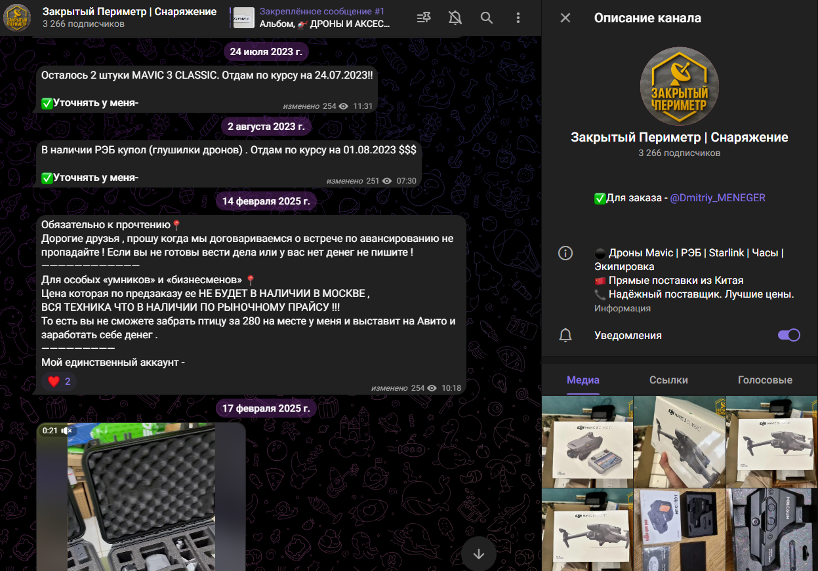Click the 07:30 timestamp on РЭБ message
Image resolution: width=818 pixels, height=571 pixels.
click(x=407, y=181)
